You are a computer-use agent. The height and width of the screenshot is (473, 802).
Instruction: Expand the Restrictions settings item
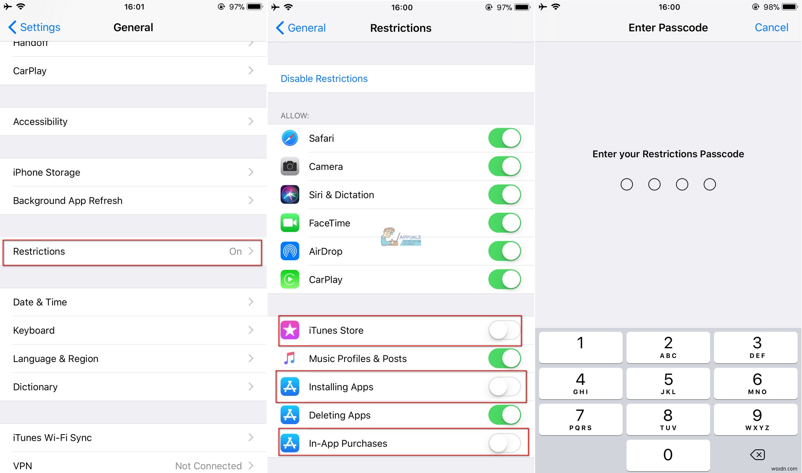(x=132, y=252)
